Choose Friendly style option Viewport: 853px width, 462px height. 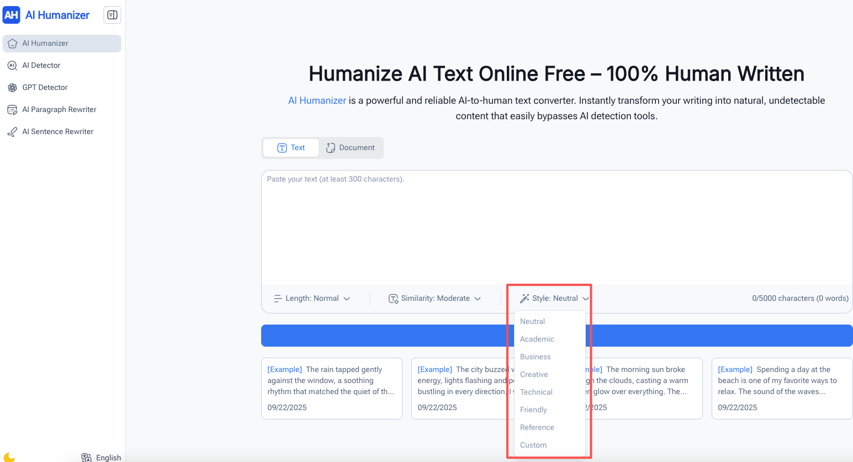[x=550, y=410]
